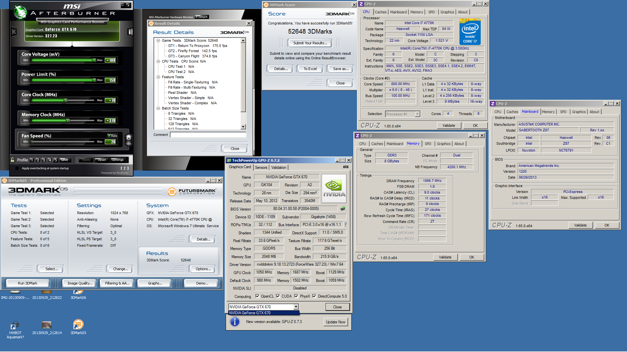Select Afterburner profile slot 4
This screenshot has height=352, width=627.
[50, 160]
